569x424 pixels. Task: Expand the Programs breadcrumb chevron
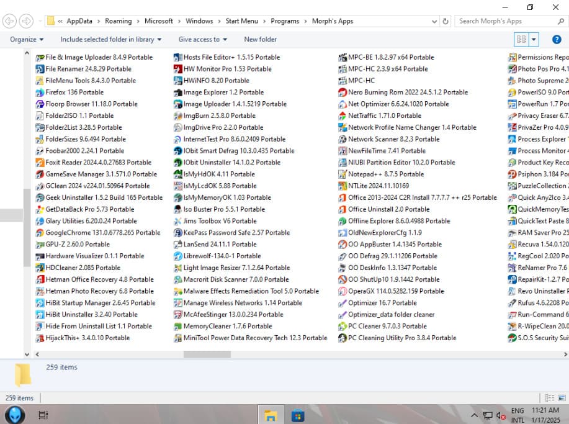305,22
